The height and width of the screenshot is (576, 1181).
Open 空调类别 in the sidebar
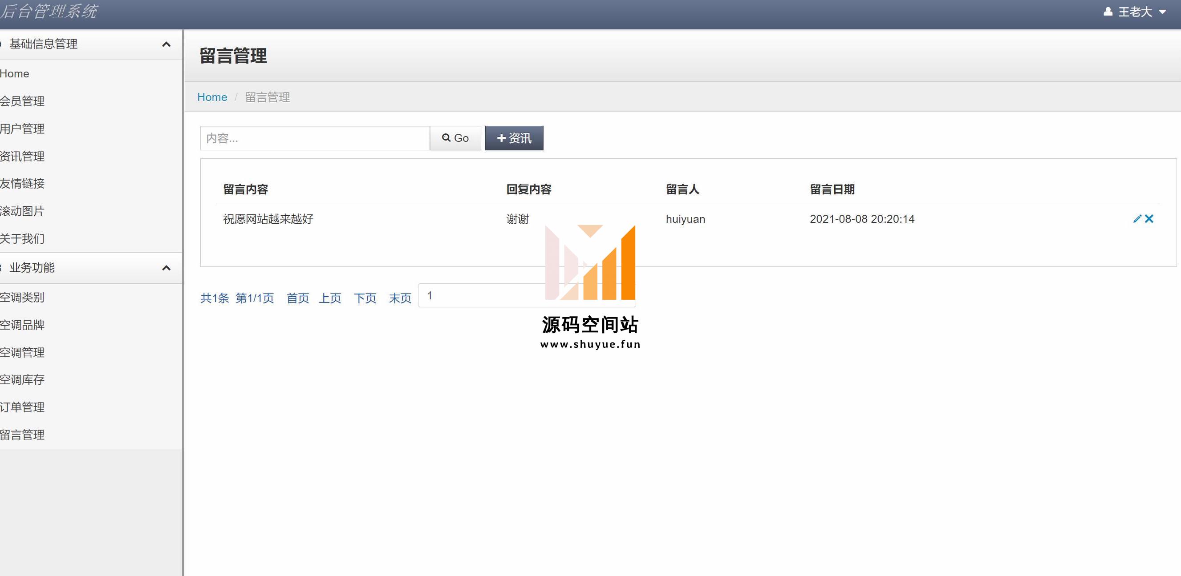[x=22, y=297]
